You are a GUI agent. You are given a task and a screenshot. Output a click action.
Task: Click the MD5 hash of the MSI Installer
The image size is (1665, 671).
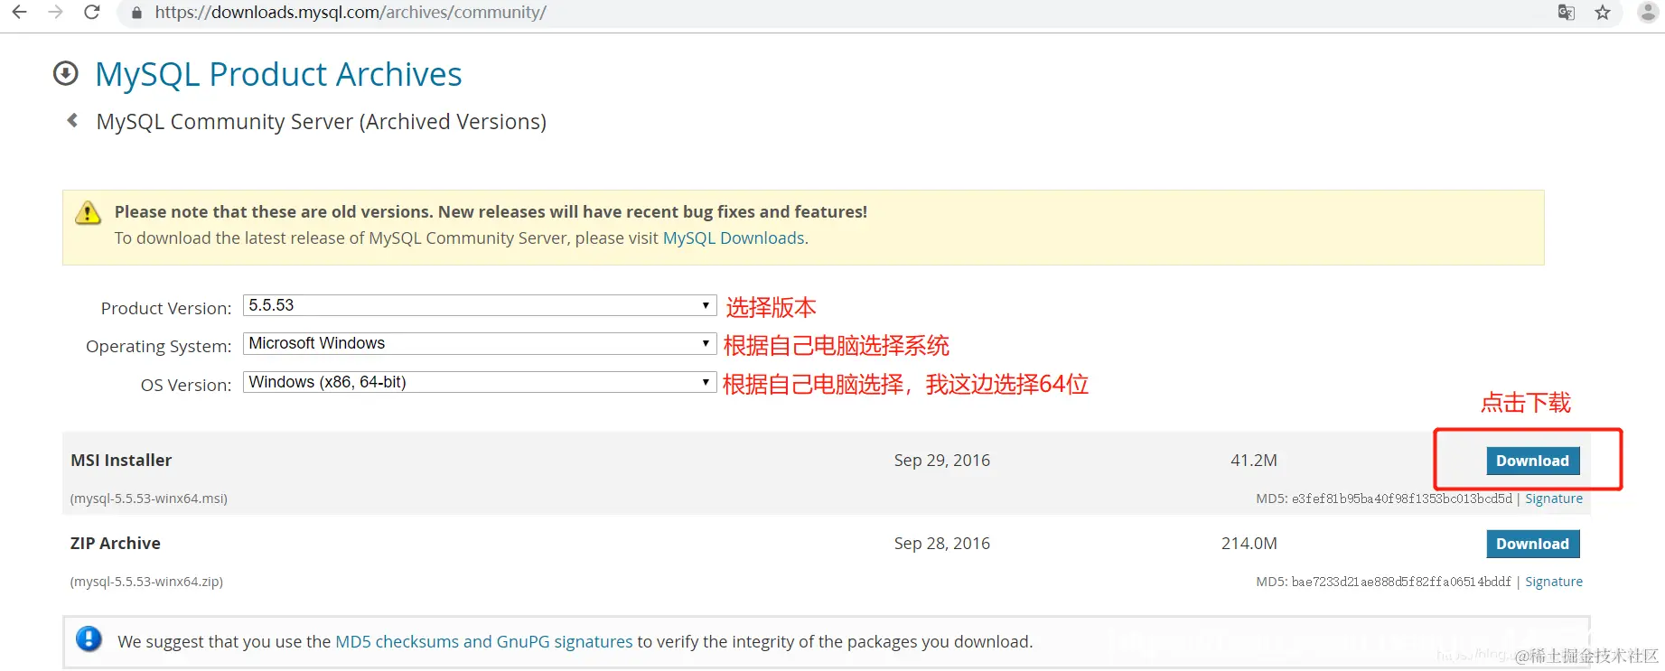coord(1402,499)
